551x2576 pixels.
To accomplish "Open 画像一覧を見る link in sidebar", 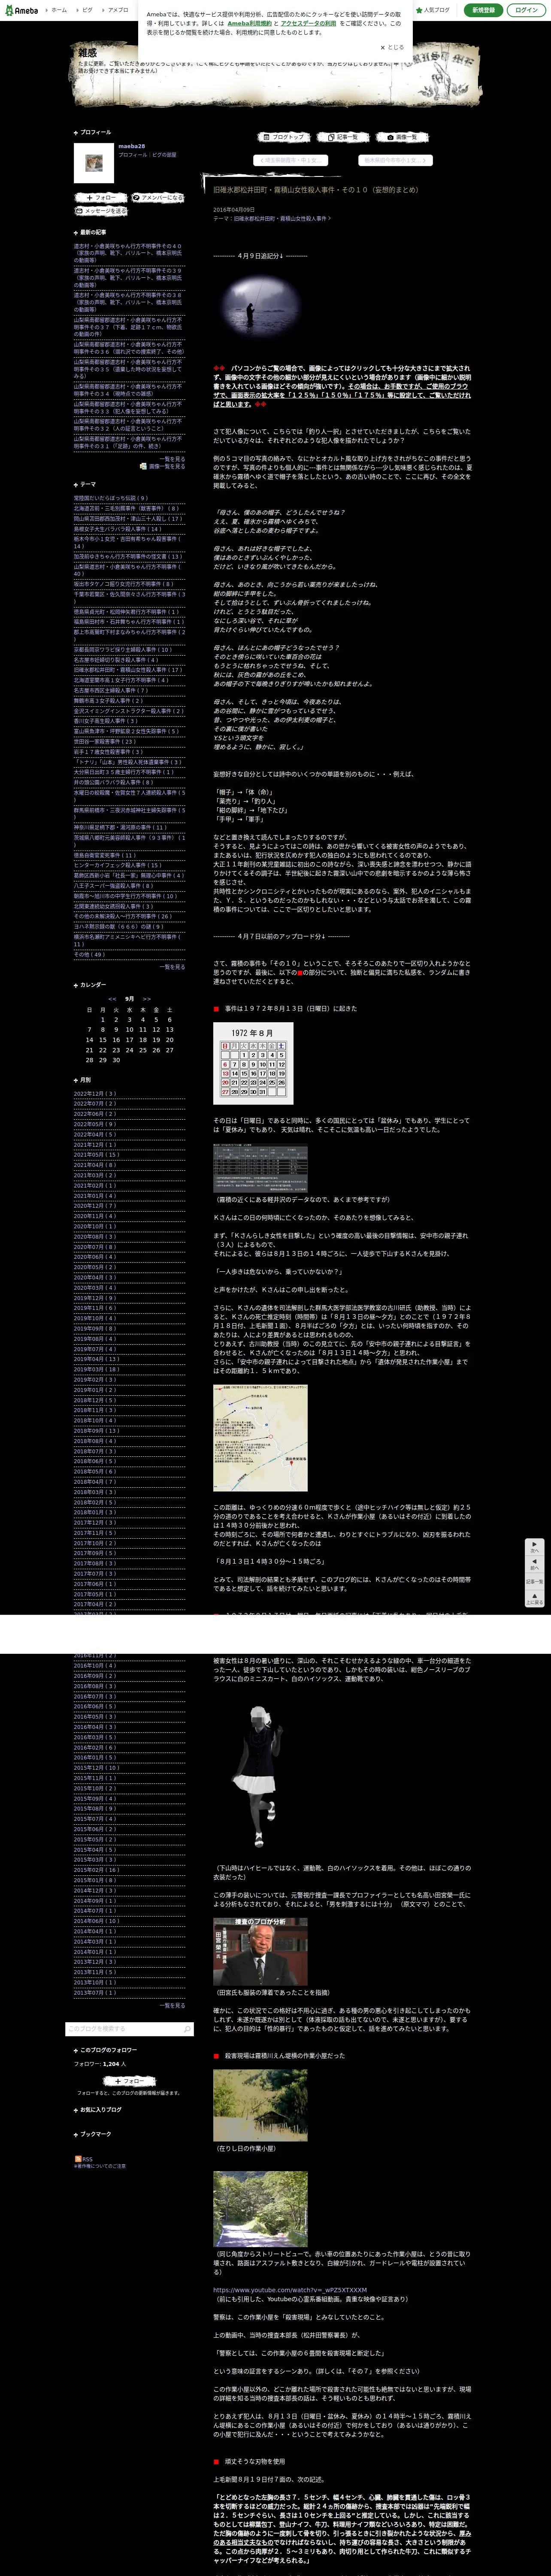I will 162,466.
